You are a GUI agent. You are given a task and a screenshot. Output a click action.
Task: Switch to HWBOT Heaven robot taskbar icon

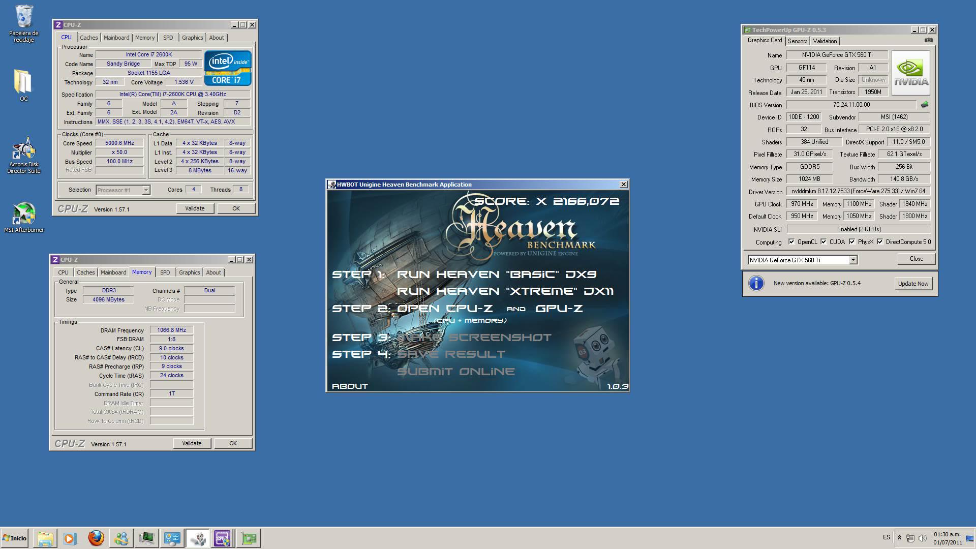click(x=198, y=538)
